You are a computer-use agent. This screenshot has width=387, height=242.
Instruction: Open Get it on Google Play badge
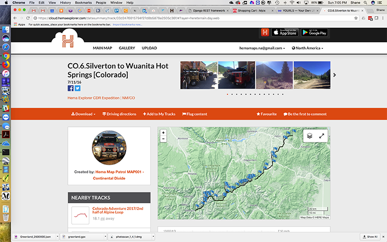tap(314, 32)
